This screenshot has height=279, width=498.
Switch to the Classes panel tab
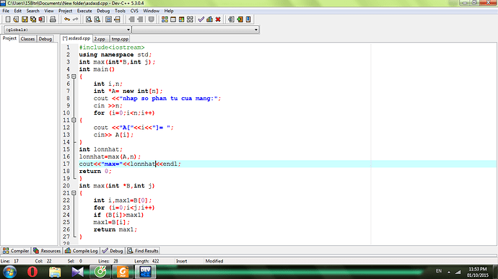(27, 39)
